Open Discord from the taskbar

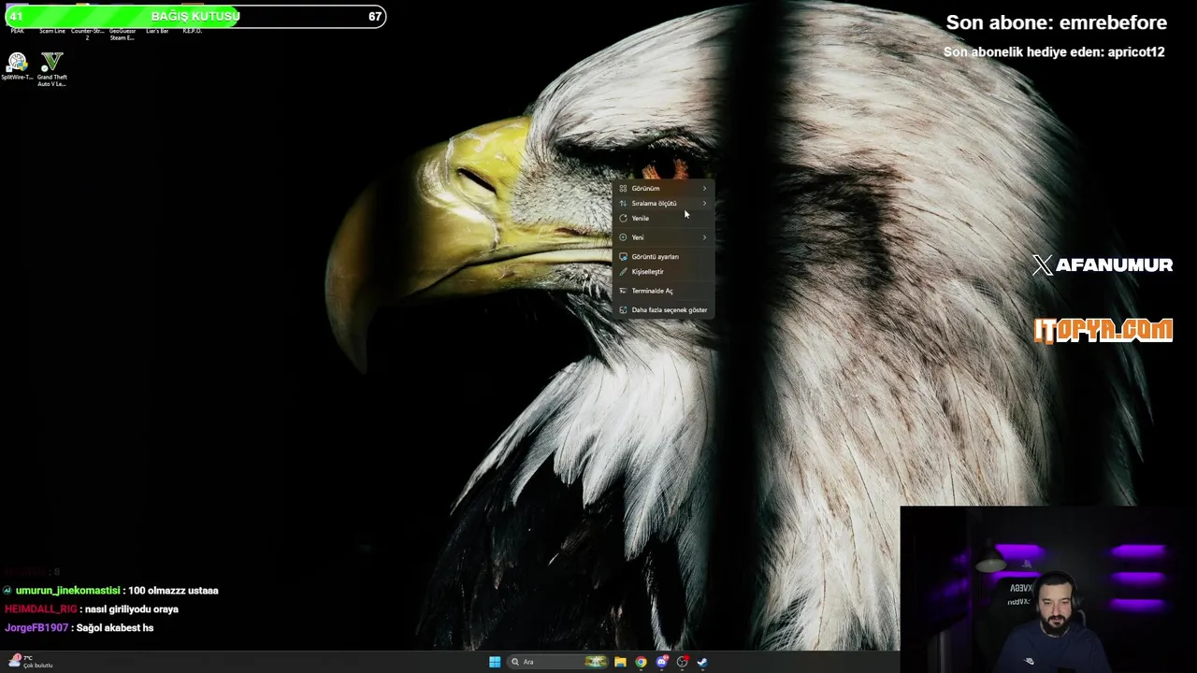coord(662,662)
